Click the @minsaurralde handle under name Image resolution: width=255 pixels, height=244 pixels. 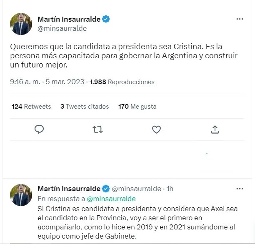tap(62, 28)
